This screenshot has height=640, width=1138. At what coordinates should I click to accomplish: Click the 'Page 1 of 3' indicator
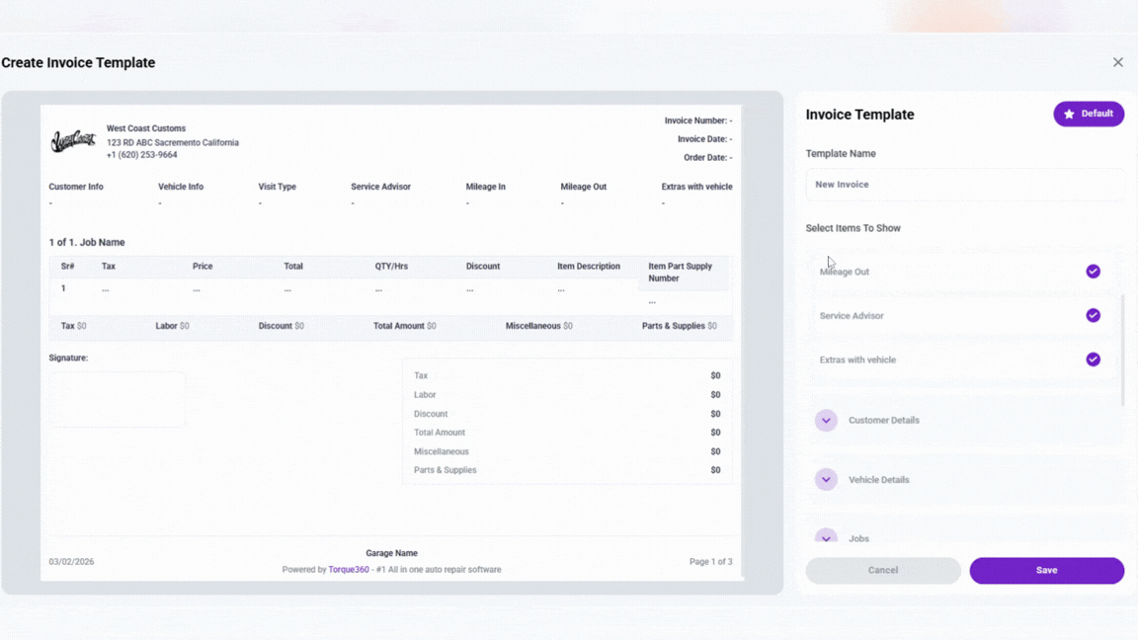(710, 562)
